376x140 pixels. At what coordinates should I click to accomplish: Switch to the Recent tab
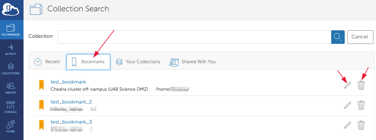pos(47,62)
